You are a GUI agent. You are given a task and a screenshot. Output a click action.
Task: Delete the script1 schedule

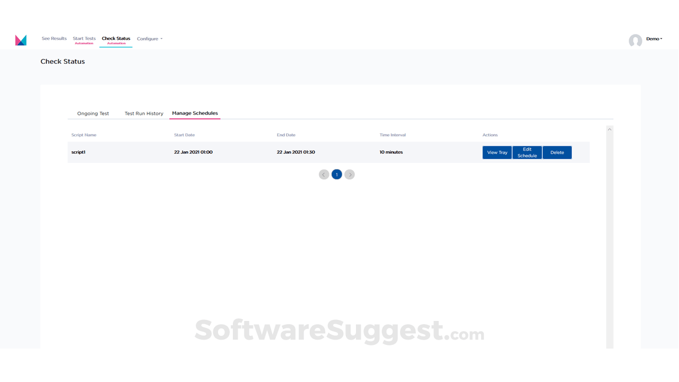[557, 152]
